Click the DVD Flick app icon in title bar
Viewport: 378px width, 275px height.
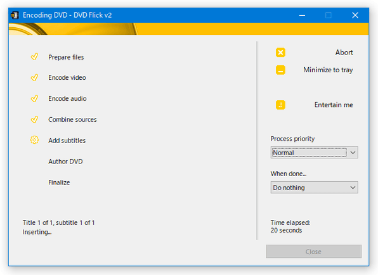(15, 15)
